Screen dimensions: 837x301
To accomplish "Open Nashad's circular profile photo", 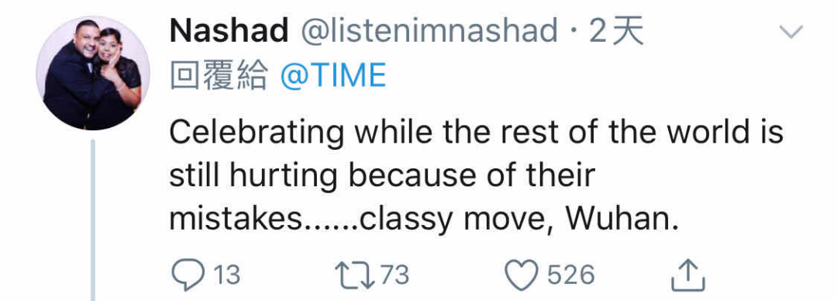I will 92,73.
